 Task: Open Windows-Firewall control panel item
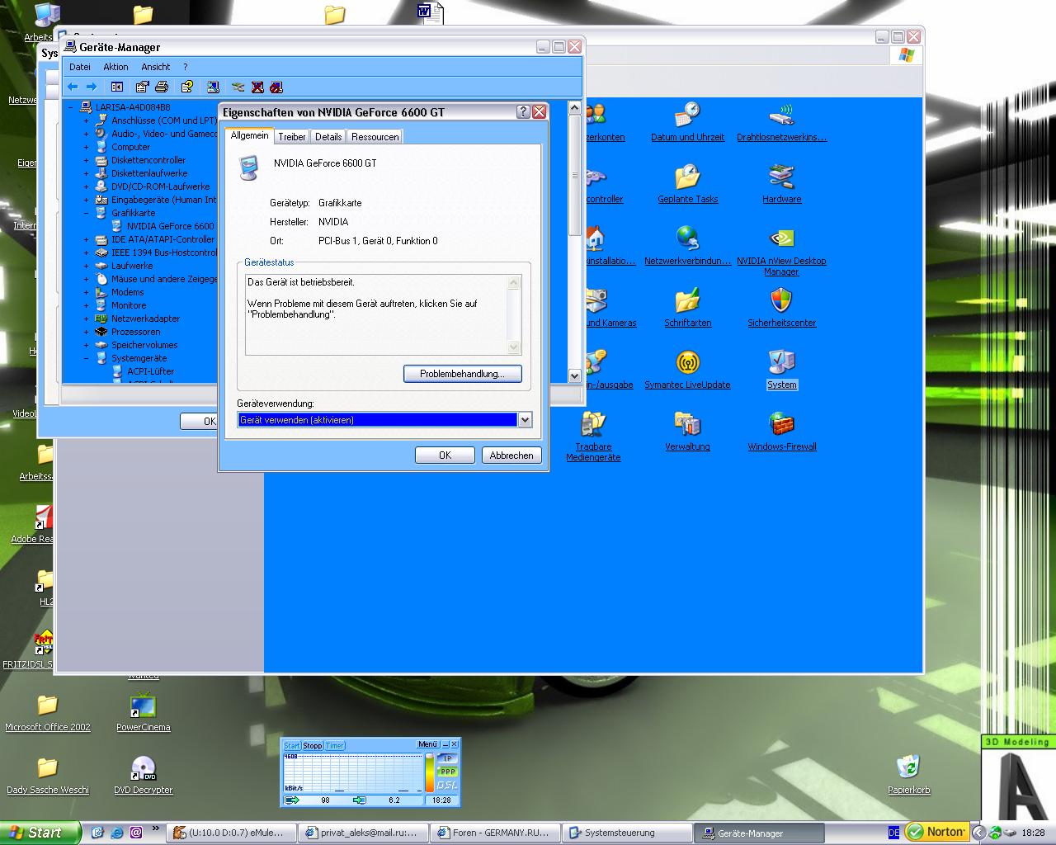(x=781, y=432)
